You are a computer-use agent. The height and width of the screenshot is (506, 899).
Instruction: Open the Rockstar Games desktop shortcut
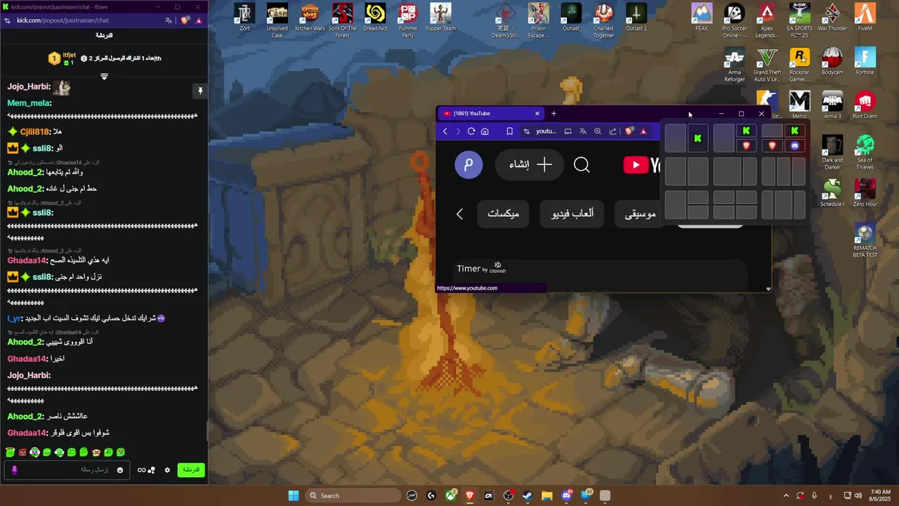pyautogui.click(x=799, y=65)
